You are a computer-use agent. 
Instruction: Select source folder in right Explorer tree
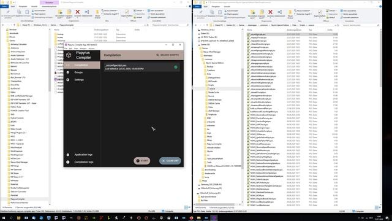click(213, 88)
